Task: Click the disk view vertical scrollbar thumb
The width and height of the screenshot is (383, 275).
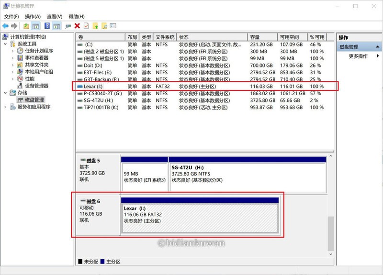Action: (x=330, y=233)
